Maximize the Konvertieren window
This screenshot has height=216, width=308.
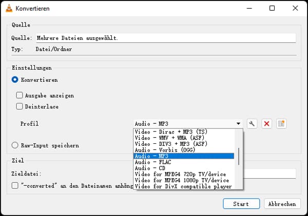pyautogui.click(x=272, y=8)
